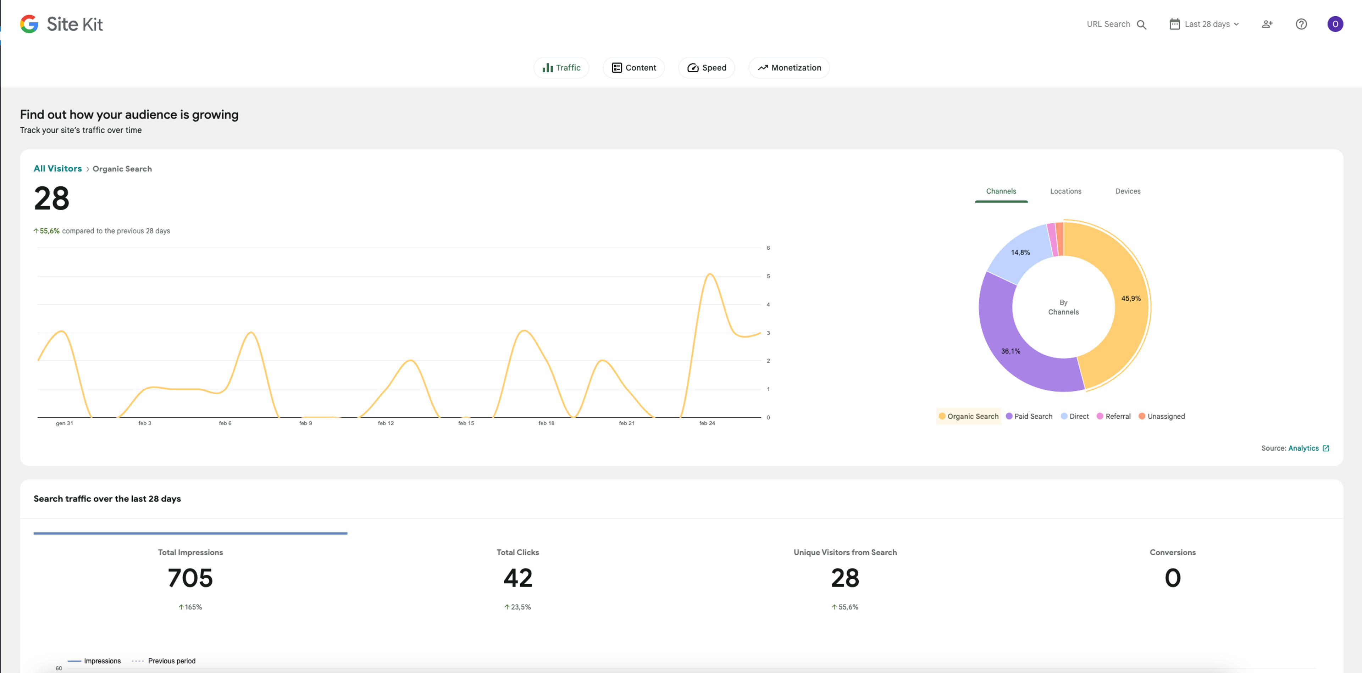Expand the Last 28 days dropdown

point(1205,24)
